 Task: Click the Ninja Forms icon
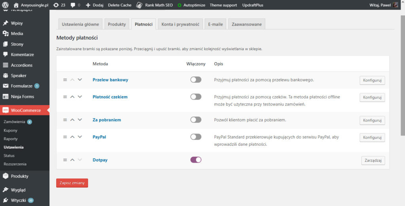tap(6, 97)
